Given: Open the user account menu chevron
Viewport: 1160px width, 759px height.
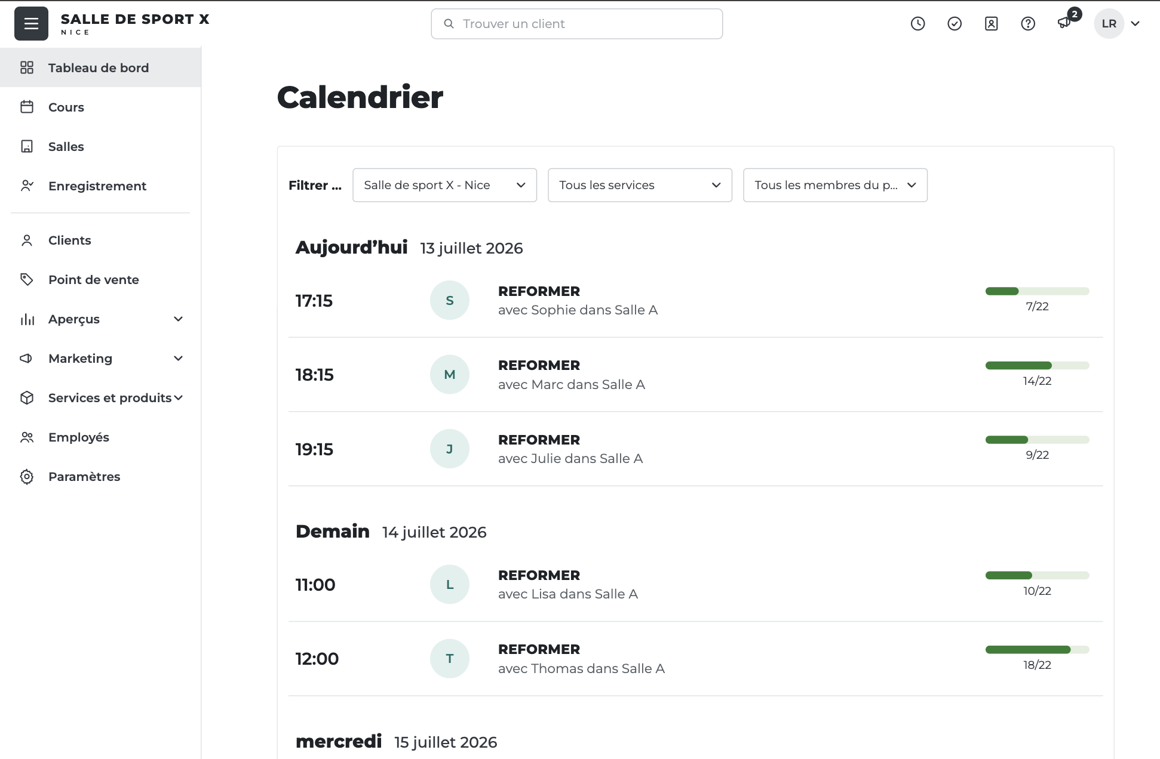Looking at the screenshot, I should (1136, 24).
